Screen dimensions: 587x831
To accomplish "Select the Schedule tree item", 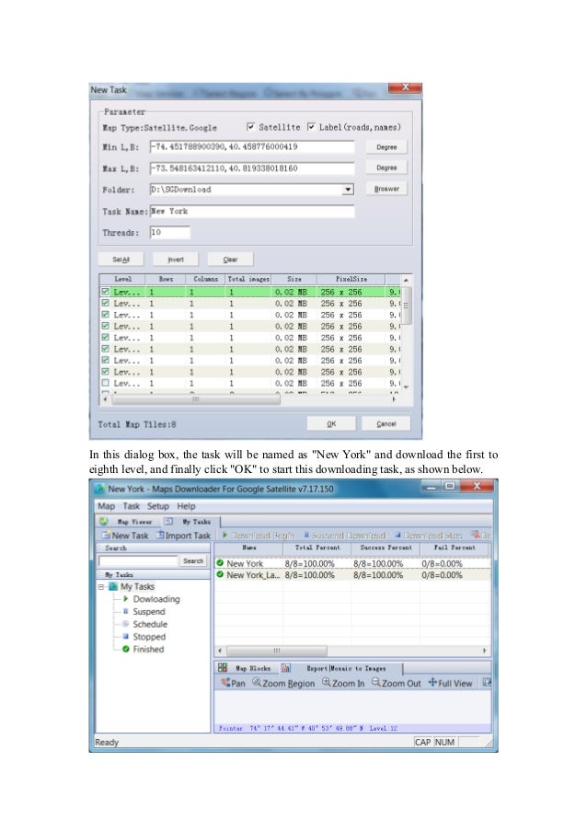I will click(x=150, y=624).
